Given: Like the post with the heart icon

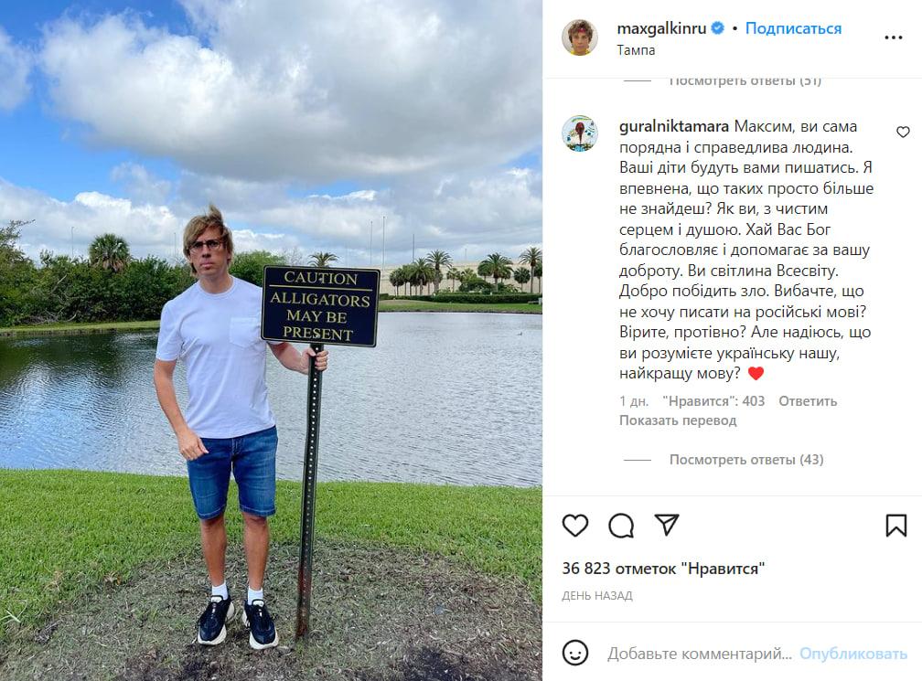Looking at the screenshot, I should (x=575, y=526).
